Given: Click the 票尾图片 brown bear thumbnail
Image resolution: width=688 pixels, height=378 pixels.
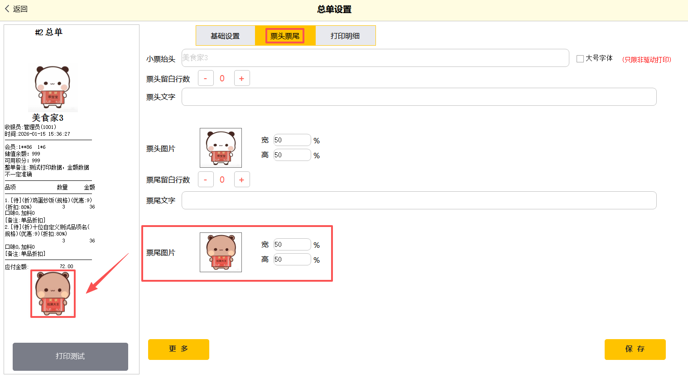Looking at the screenshot, I should click(221, 252).
